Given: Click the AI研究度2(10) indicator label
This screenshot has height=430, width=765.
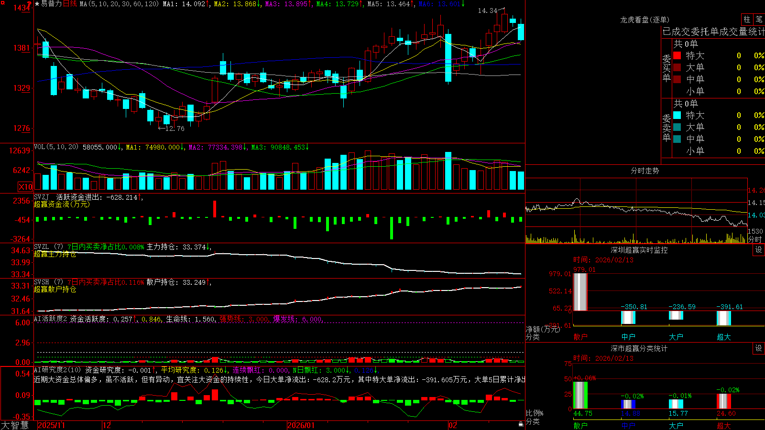Looking at the screenshot, I should pos(57,370).
